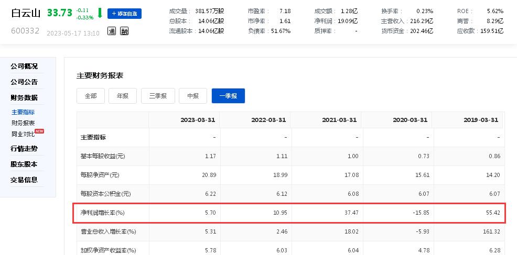Click the 净利润增长率(%) row label
This screenshot has height=255, width=517.
(103, 213)
